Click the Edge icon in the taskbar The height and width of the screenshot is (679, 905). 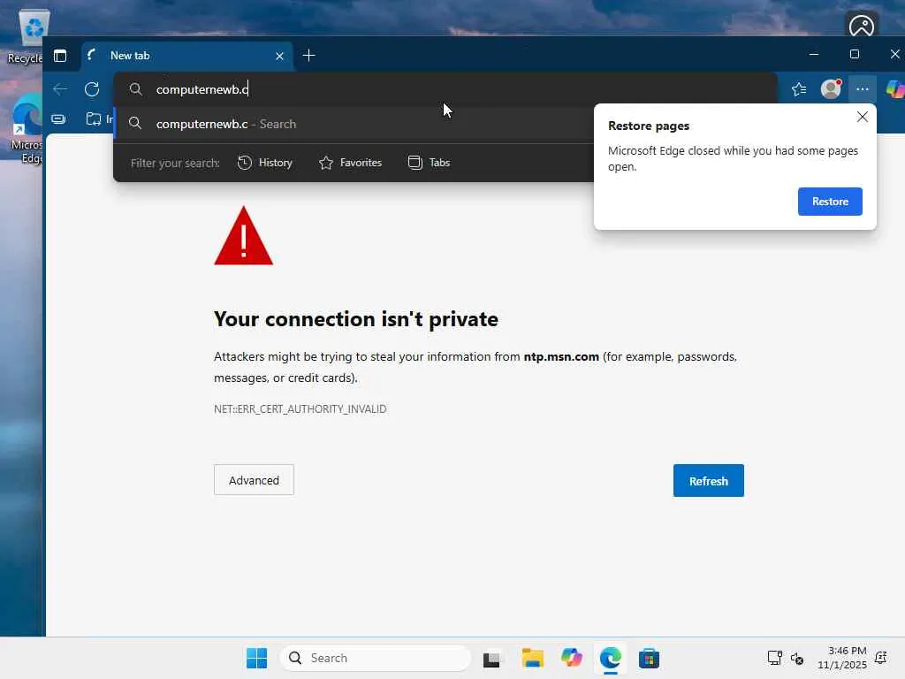click(x=610, y=658)
